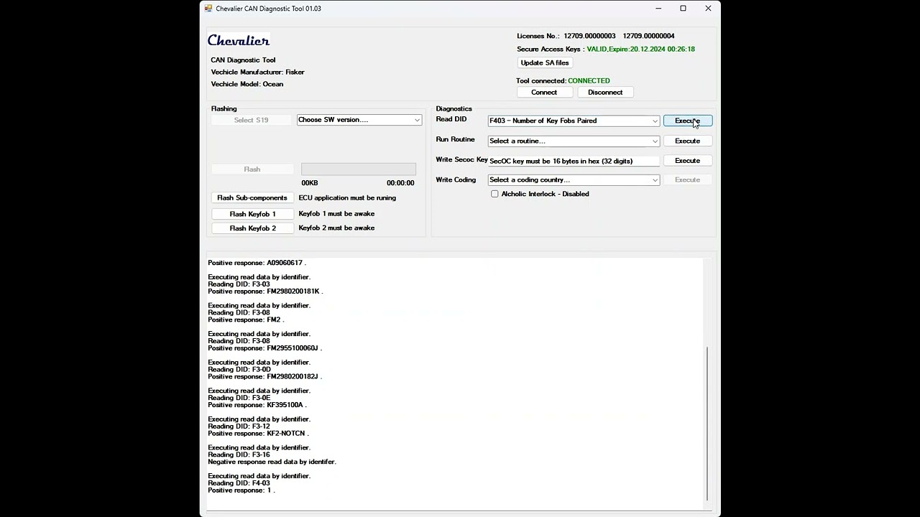Click the Update SA files button

[x=544, y=62]
